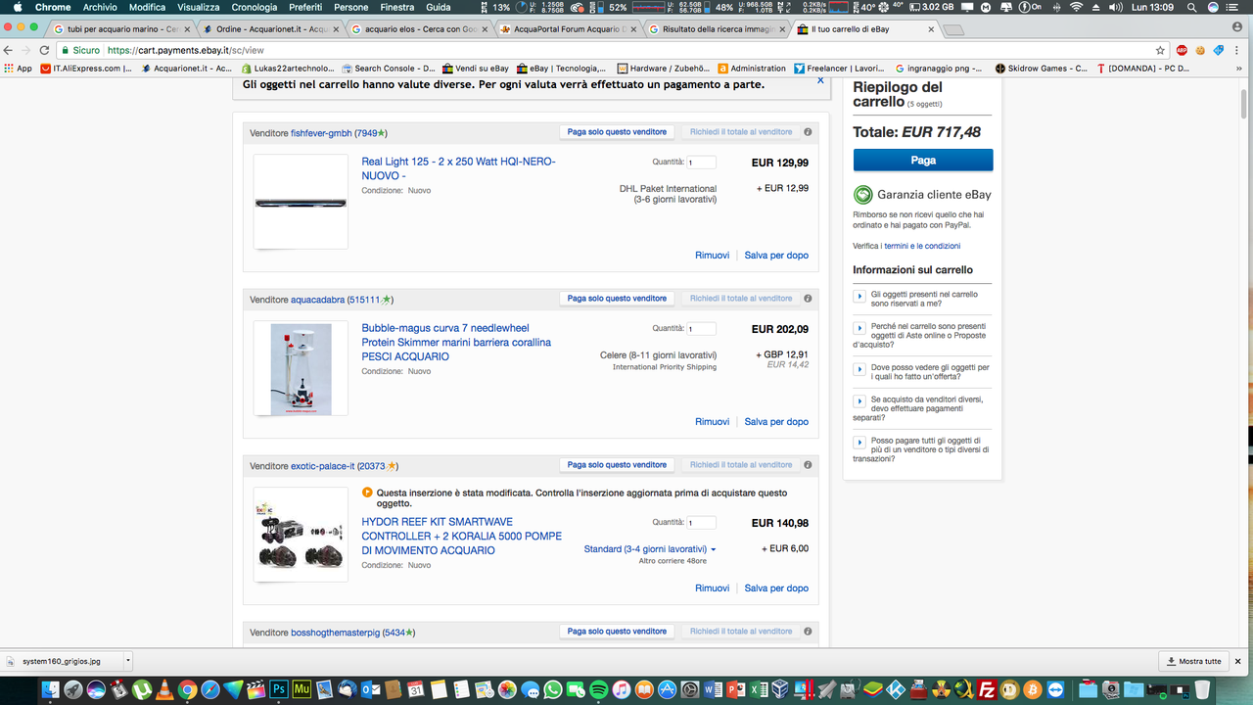This screenshot has height=705, width=1253.
Task: Bookmark page with star icon
Action: tap(1160, 50)
